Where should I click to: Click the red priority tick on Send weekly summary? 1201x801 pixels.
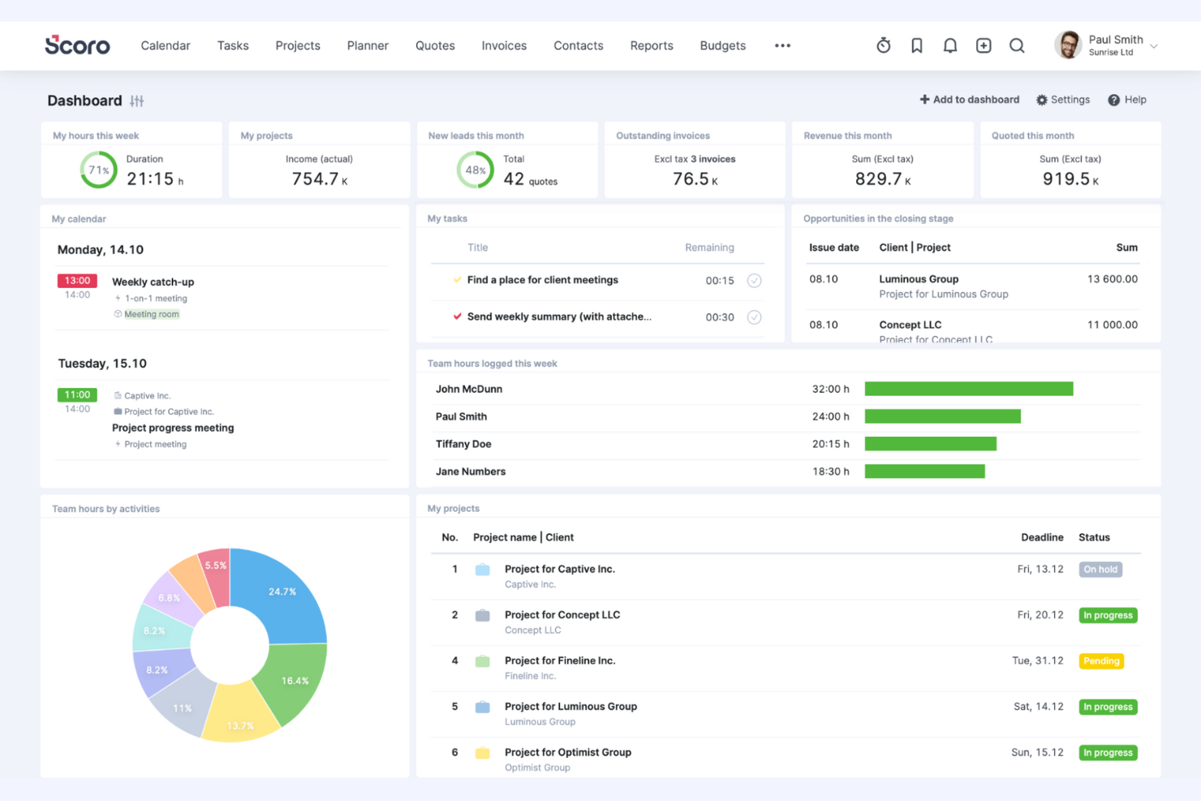pos(458,317)
